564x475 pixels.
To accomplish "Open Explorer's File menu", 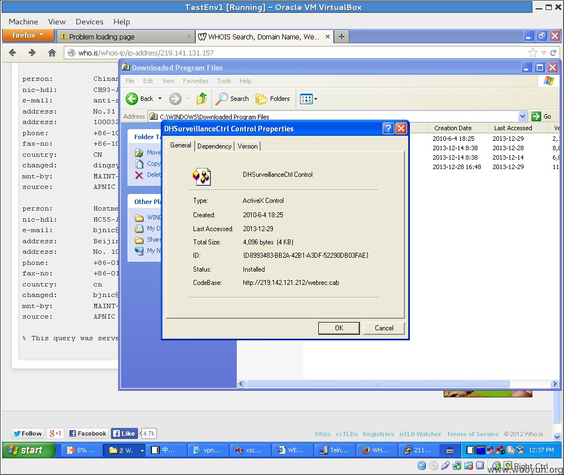I will [x=130, y=81].
